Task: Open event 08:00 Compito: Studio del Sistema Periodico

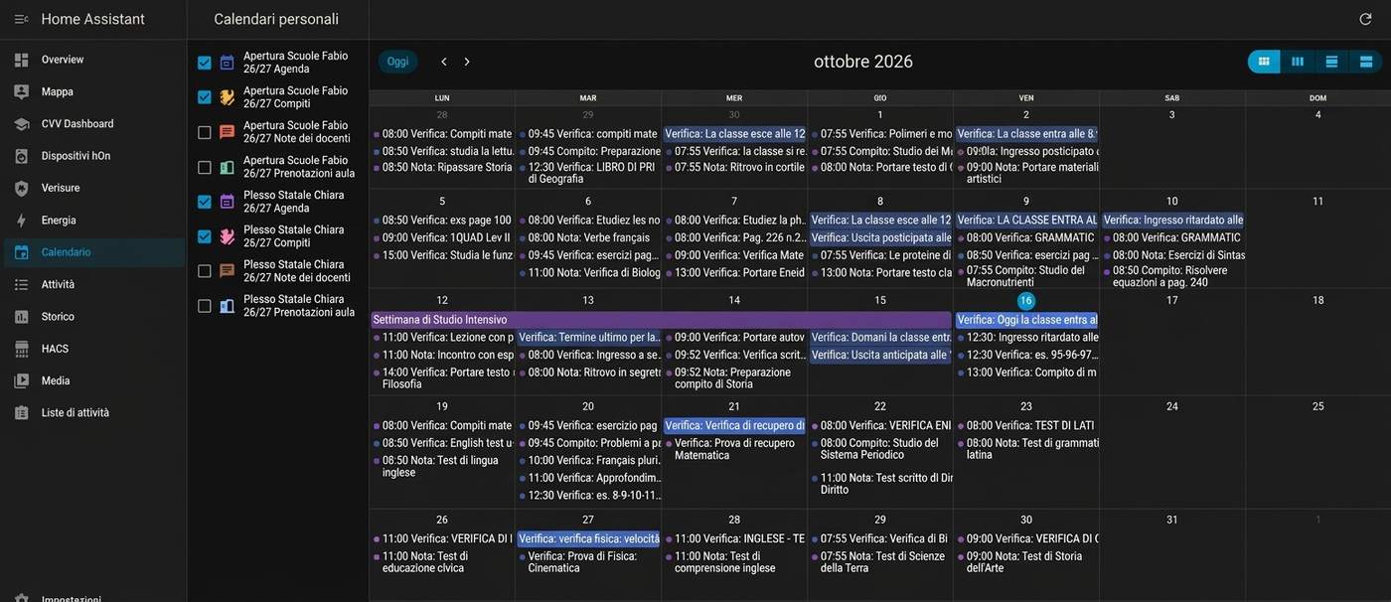Action: (x=880, y=449)
